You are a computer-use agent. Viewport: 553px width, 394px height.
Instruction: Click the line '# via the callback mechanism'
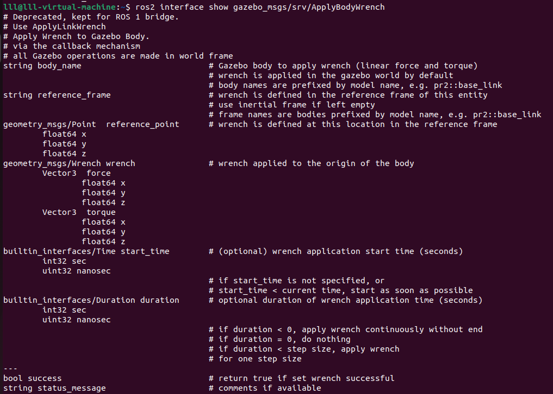click(72, 46)
